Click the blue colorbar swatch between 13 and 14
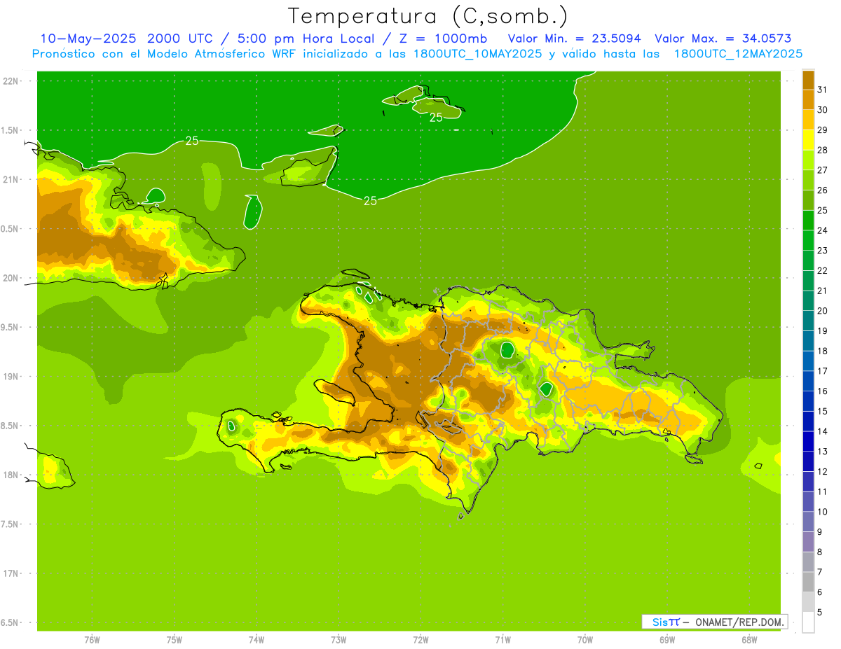This screenshot has height=649, width=841. coord(808,442)
